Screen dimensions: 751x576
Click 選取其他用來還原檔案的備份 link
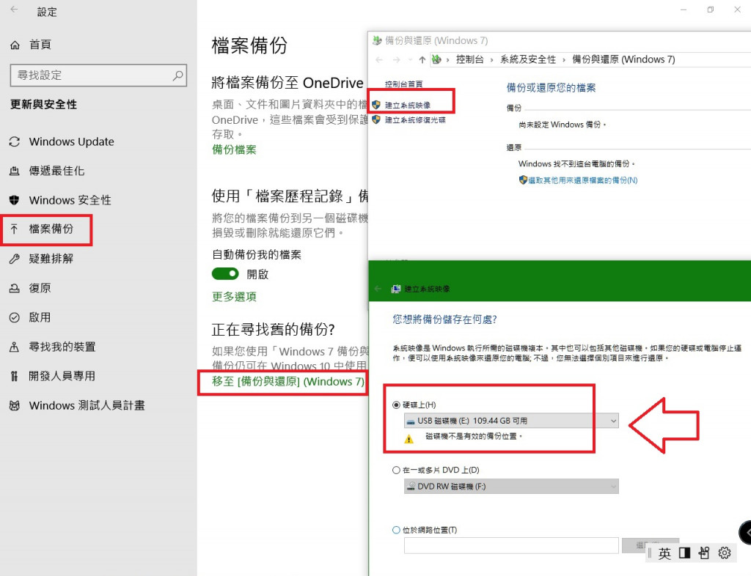(x=582, y=180)
